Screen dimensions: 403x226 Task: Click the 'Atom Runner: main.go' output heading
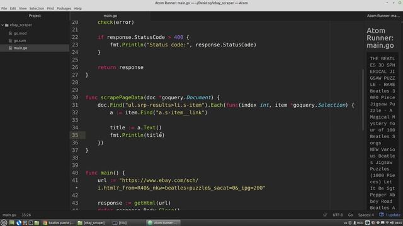coord(380,38)
